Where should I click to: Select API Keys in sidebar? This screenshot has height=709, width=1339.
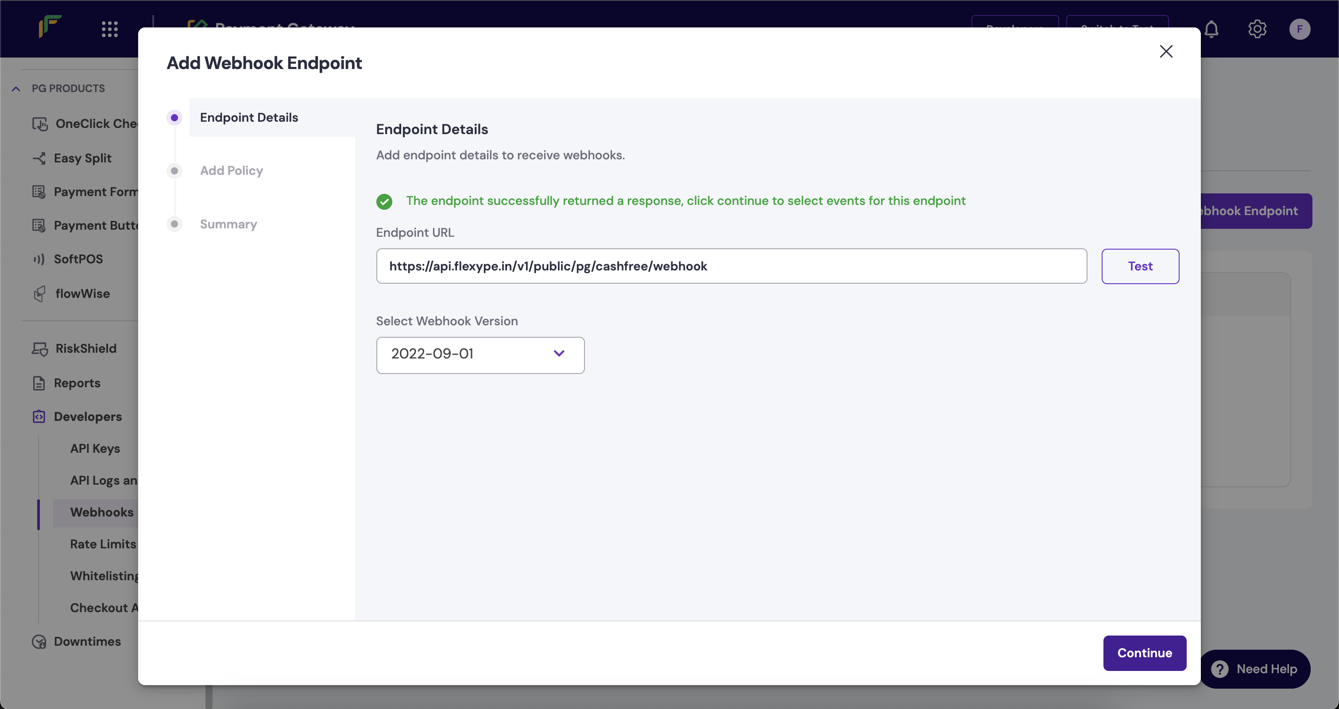pyautogui.click(x=95, y=449)
